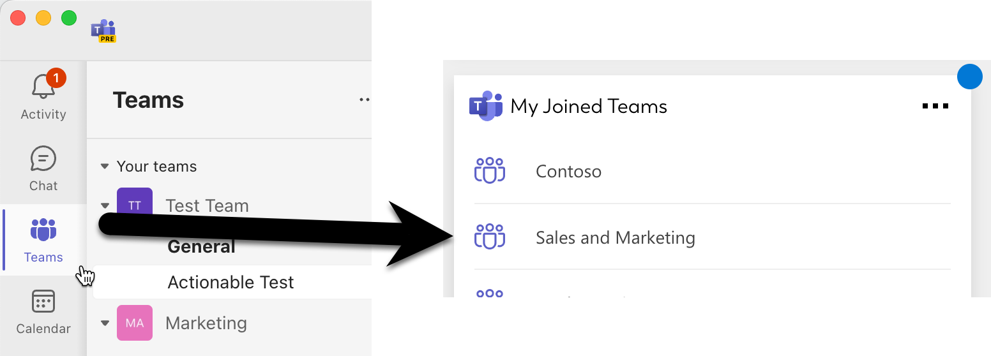The width and height of the screenshot is (991, 356).
Task: Open the Teams panel more options
Action: coord(365,100)
